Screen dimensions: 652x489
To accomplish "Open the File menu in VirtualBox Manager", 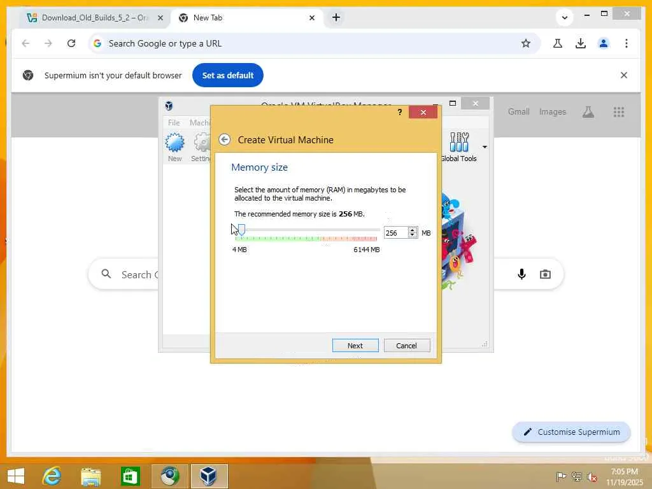I will point(174,123).
